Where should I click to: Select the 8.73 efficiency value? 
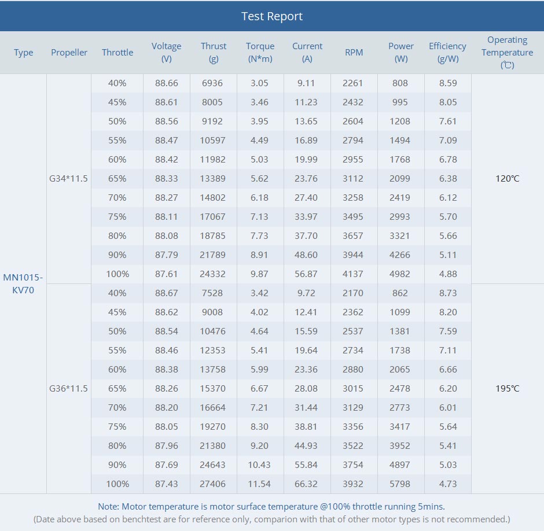click(448, 293)
